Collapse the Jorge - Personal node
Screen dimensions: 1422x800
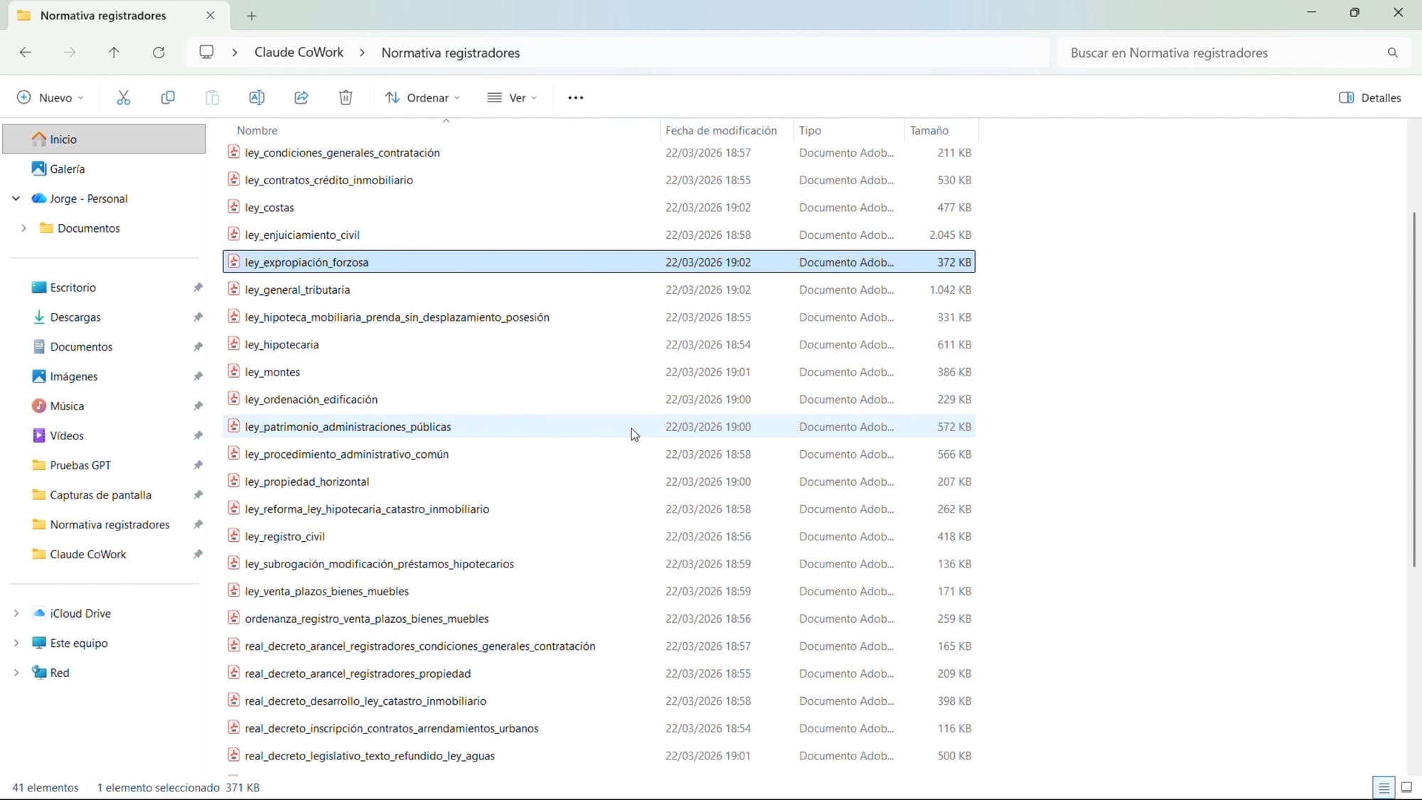pyautogui.click(x=16, y=198)
